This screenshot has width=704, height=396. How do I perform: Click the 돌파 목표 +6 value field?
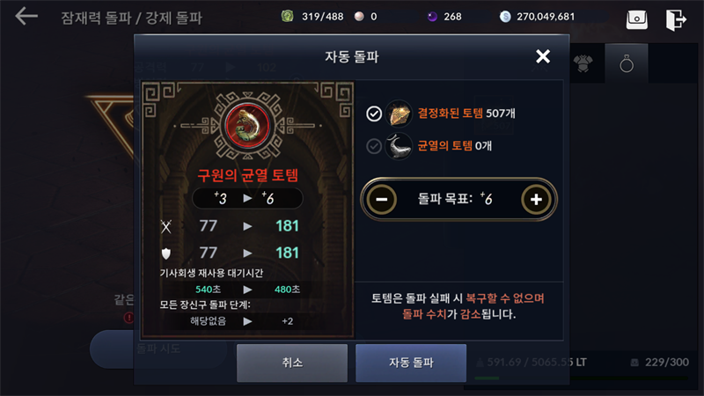455,199
